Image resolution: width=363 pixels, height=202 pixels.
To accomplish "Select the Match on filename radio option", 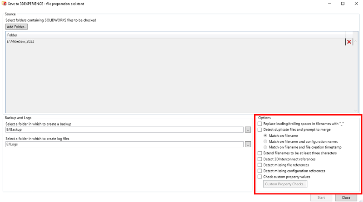I will click(x=265, y=136).
